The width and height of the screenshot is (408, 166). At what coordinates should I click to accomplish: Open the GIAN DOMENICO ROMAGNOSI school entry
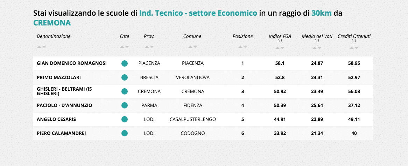[72, 63]
